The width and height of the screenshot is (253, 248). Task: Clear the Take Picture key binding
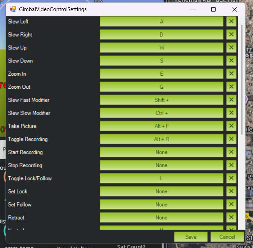[231, 126]
